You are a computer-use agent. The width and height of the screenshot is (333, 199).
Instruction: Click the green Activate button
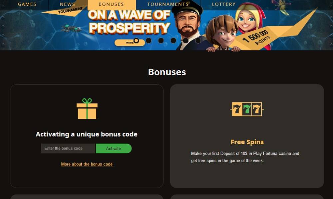pos(114,149)
